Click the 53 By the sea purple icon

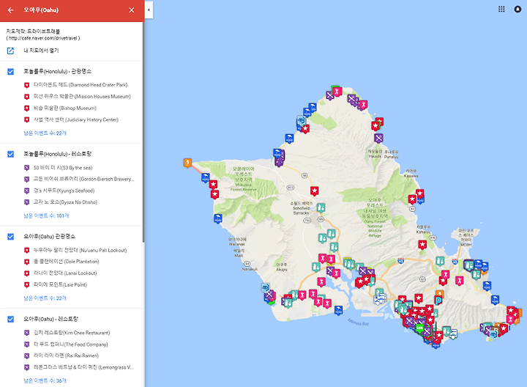coord(27,168)
